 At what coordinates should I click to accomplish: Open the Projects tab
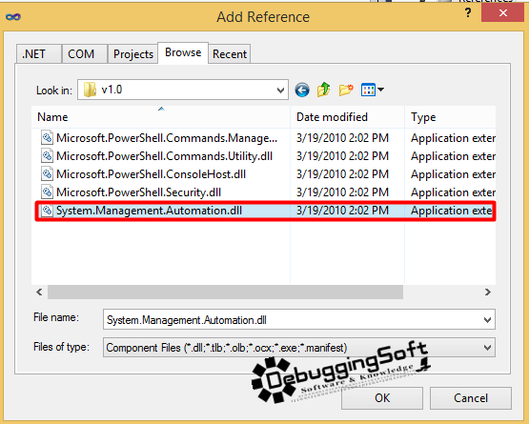132,53
